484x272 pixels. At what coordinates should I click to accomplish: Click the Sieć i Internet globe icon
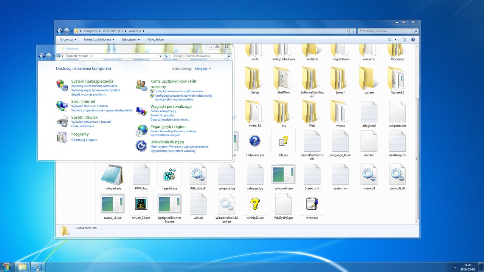(62, 106)
